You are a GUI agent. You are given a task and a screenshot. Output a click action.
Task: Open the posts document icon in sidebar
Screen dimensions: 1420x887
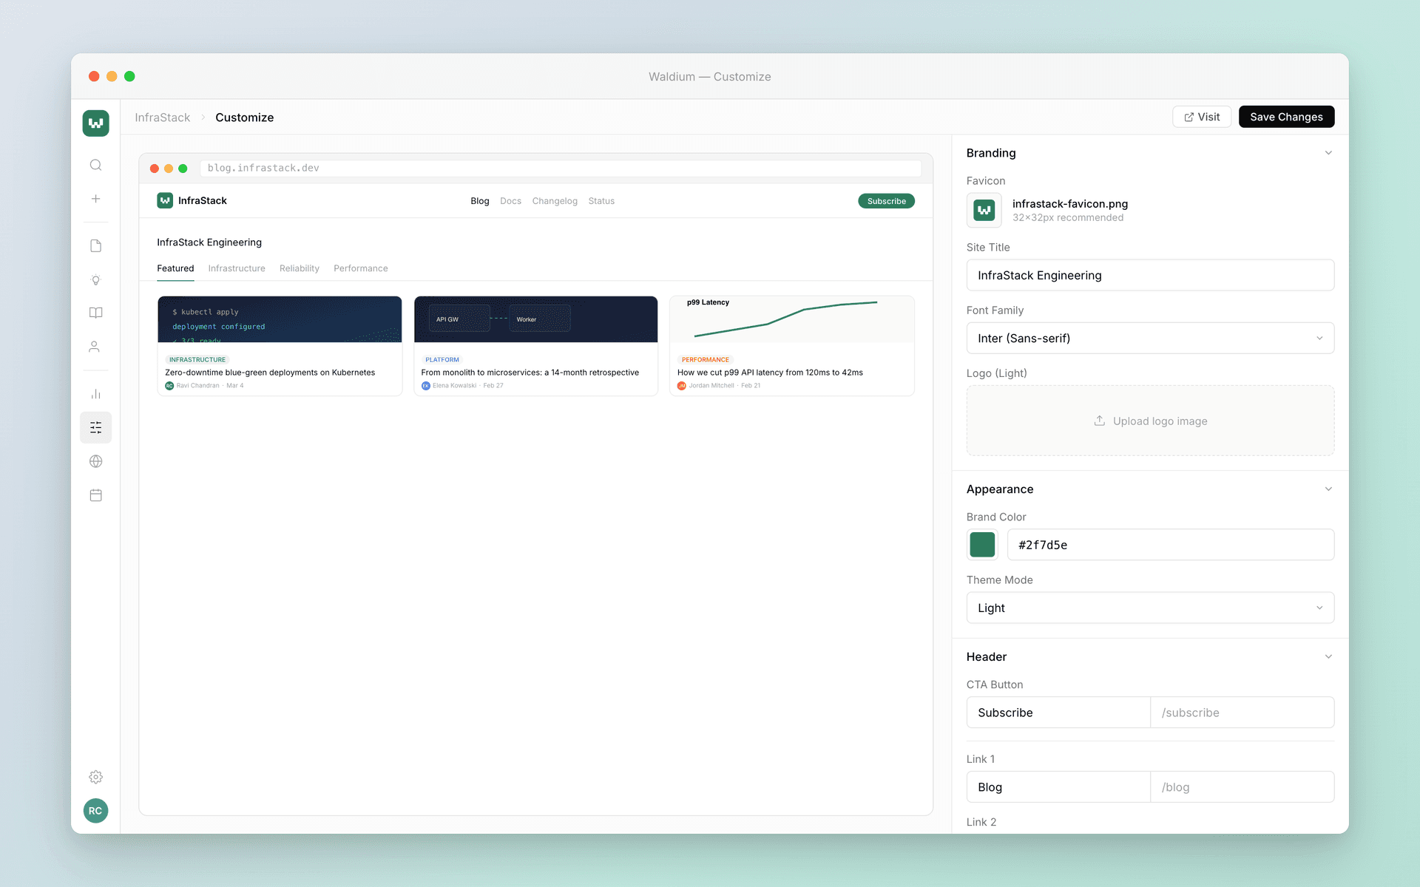point(95,245)
